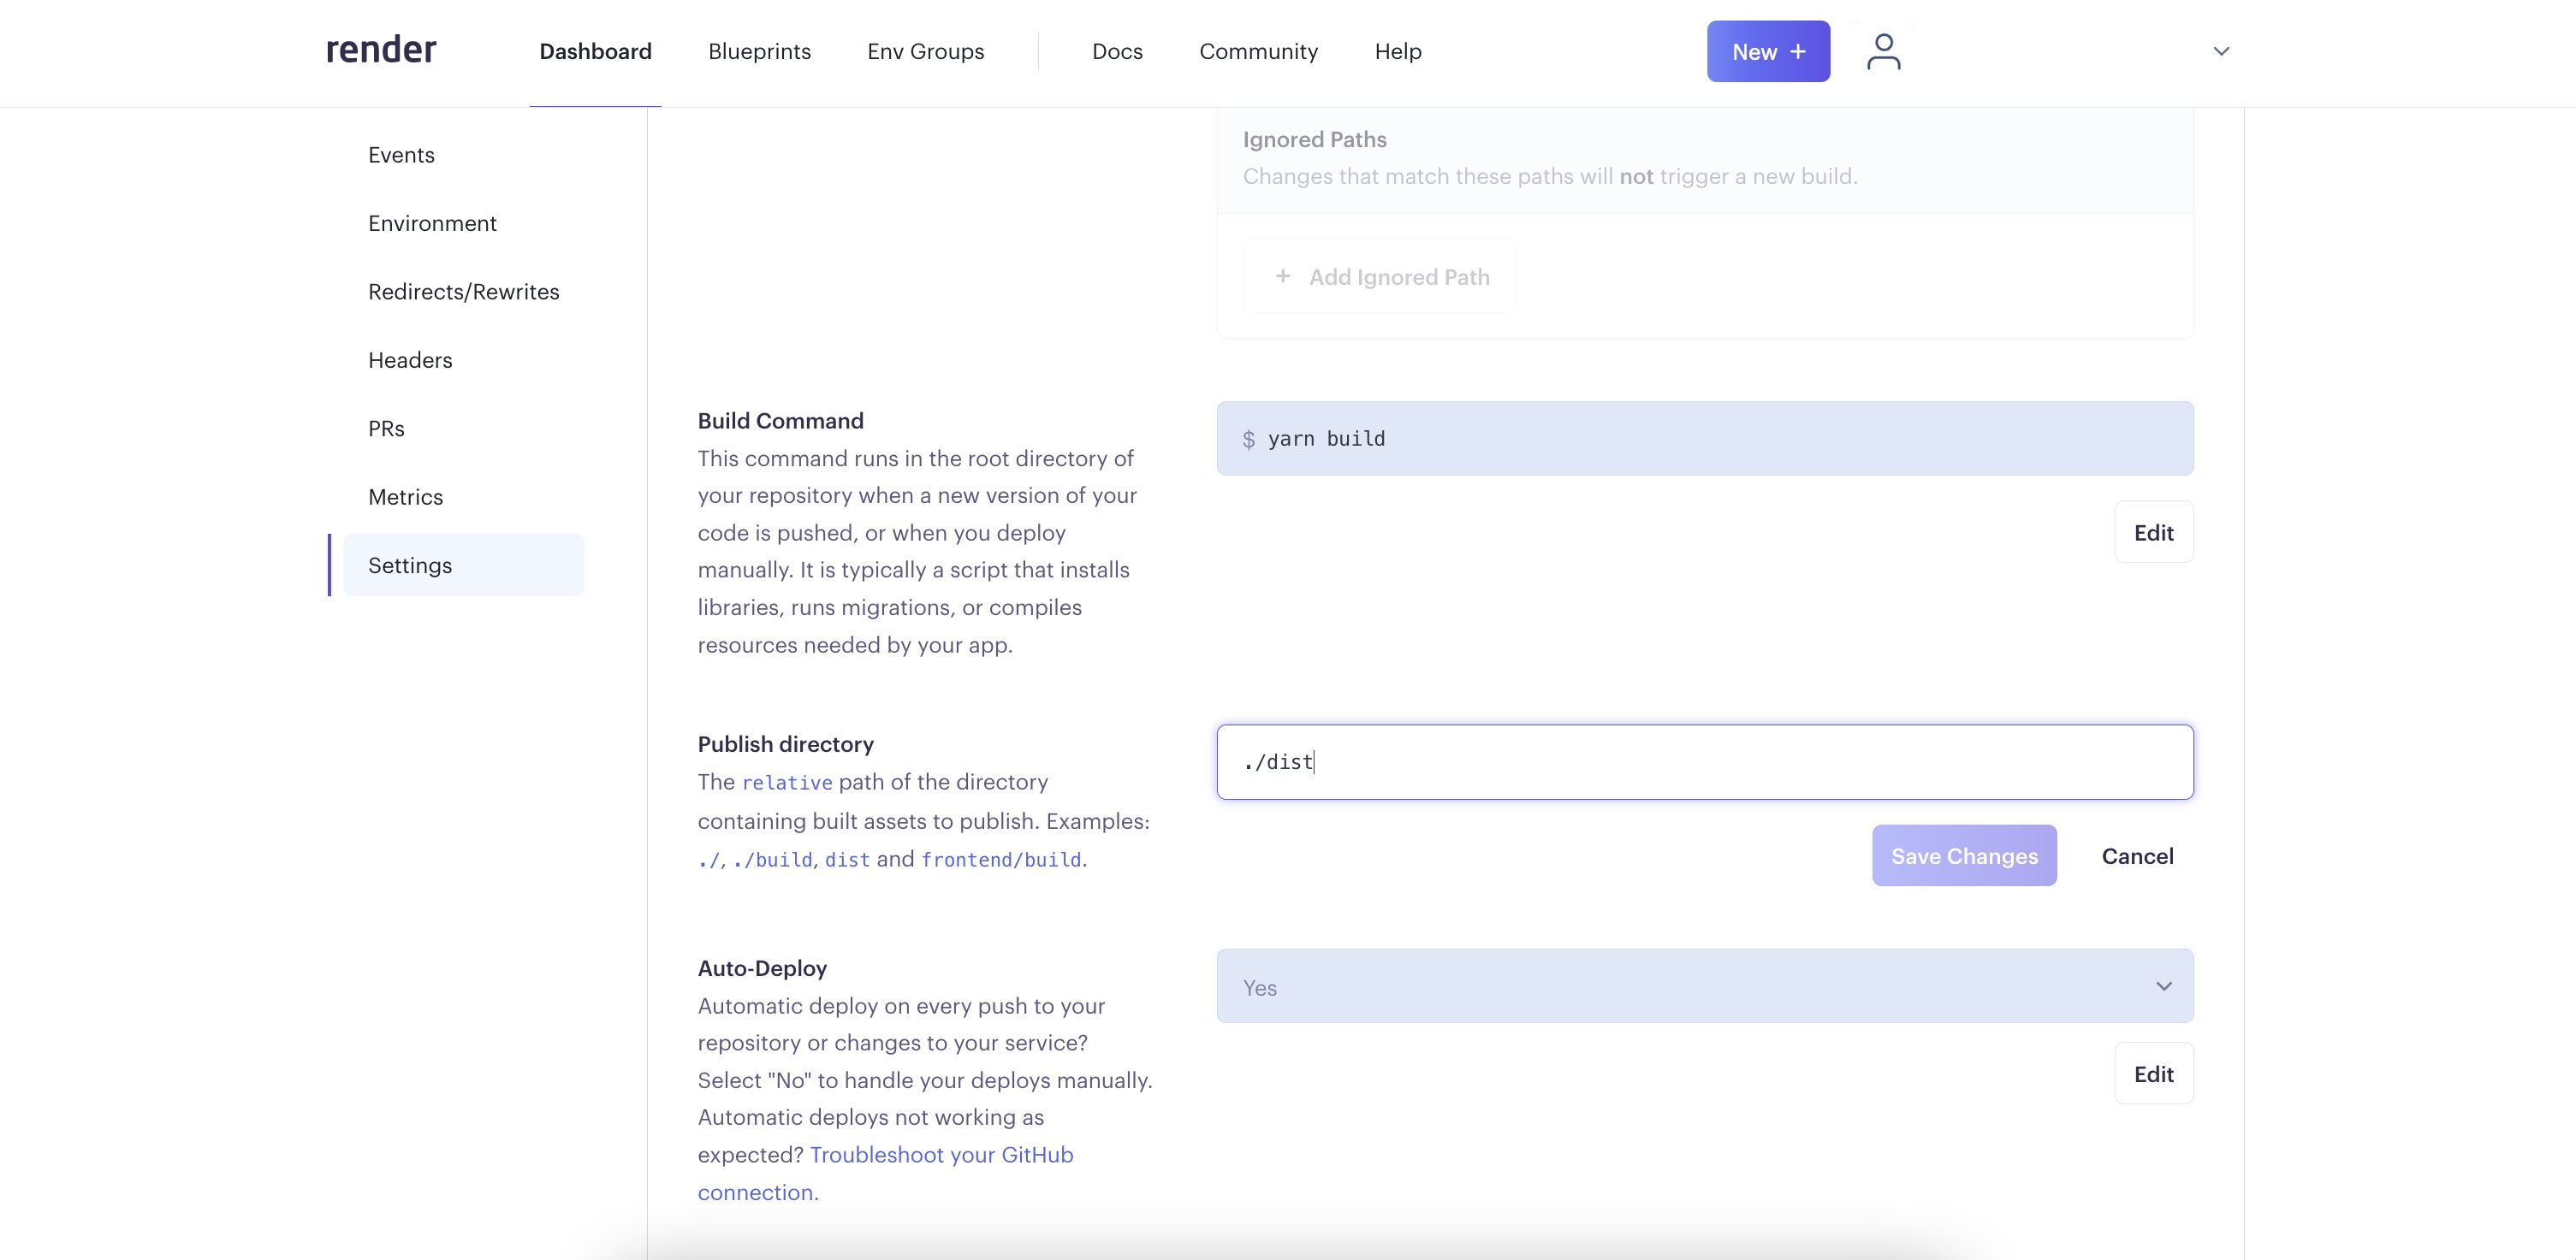Open the user profile icon

(x=1883, y=51)
